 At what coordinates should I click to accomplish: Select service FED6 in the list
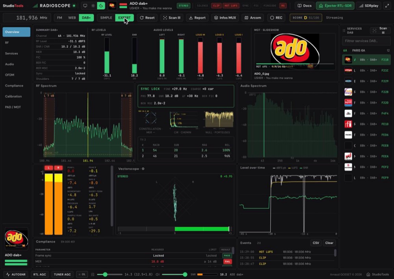click(366, 135)
